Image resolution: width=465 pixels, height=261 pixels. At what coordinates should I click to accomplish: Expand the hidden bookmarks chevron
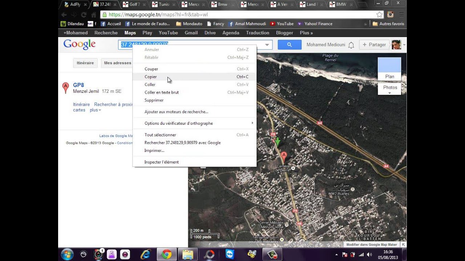coord(365,24)
